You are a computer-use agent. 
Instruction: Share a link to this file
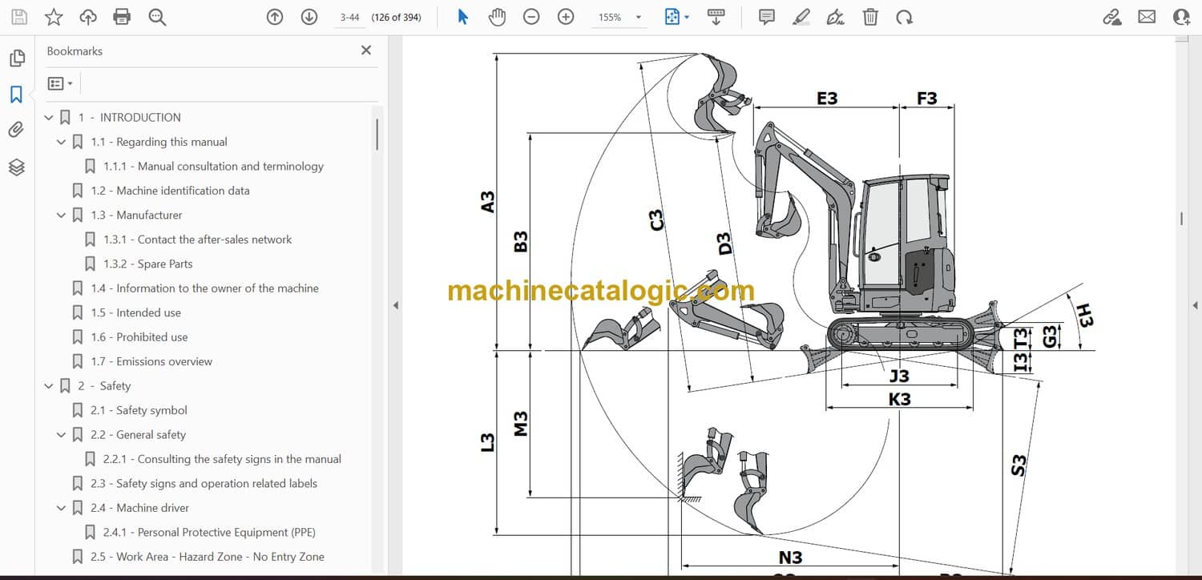coord(1112,17)
